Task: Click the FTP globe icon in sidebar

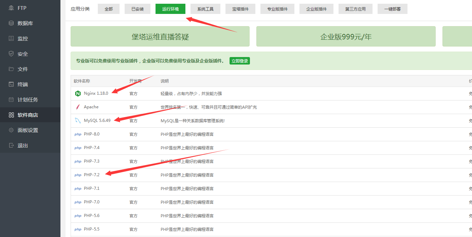Action: (x=11, y=8)
